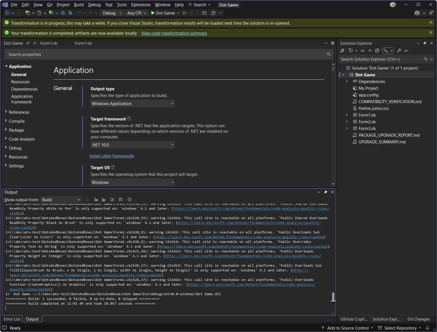Open Solution Explorer Properties via the wrench icon
Screen dimensions: 437x332
pos(399,51)
